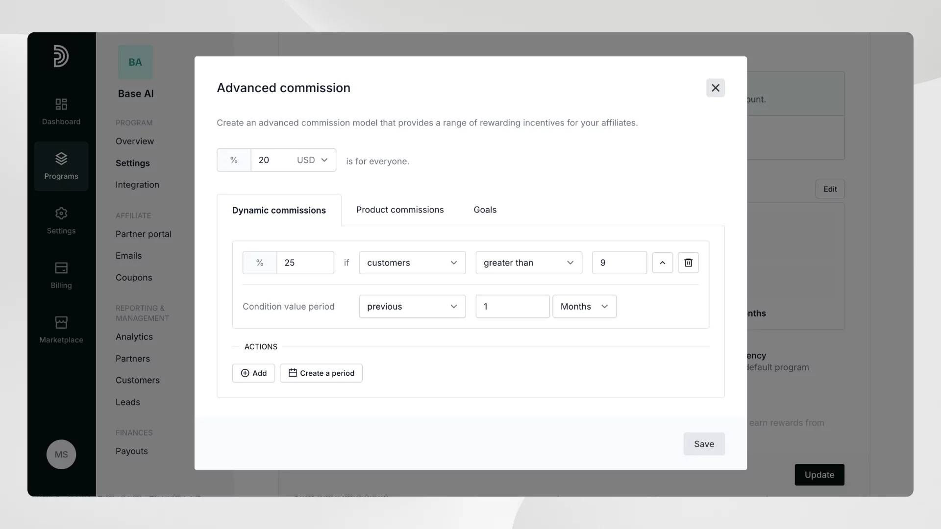Image resolution: width=941 pixels, height=529 pixels.
Task: Open Dashboard from the sidebar icon
Action: [x=61, y=112]
